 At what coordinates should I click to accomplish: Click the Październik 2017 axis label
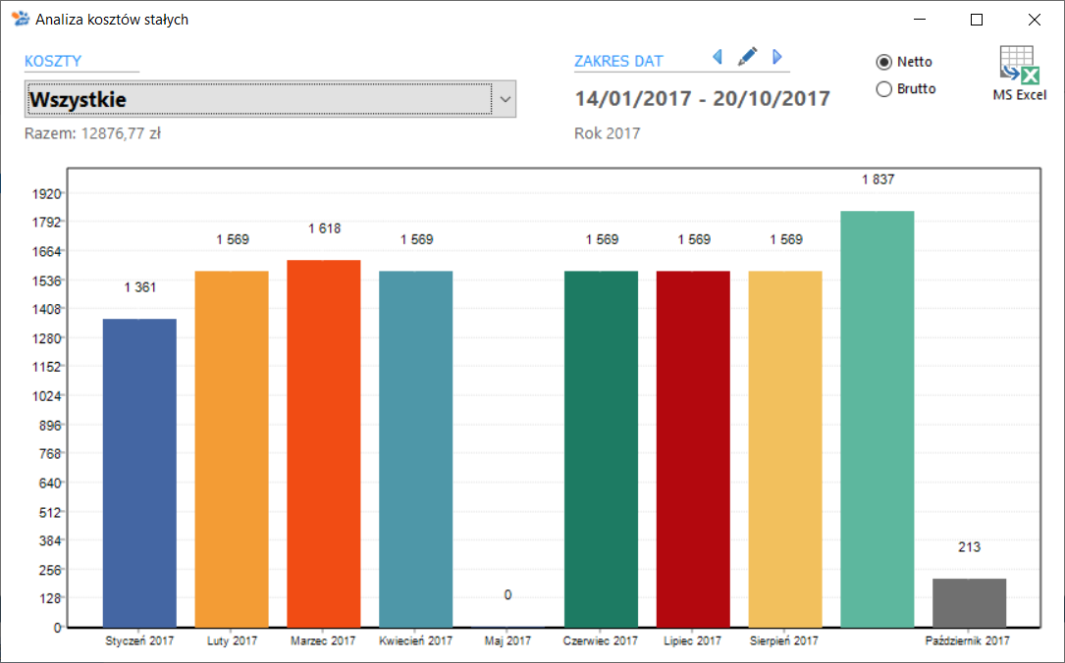click(967, 640)
